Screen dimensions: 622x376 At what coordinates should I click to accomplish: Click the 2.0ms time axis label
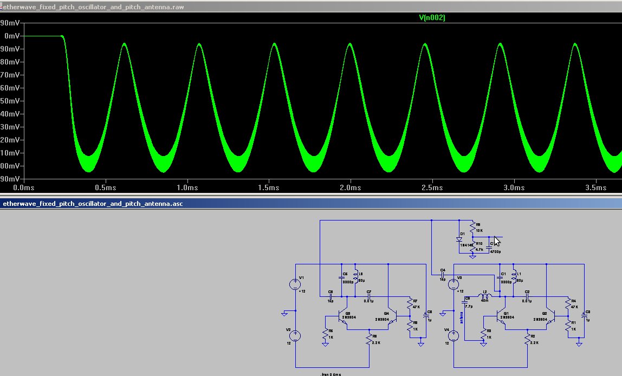351,187
